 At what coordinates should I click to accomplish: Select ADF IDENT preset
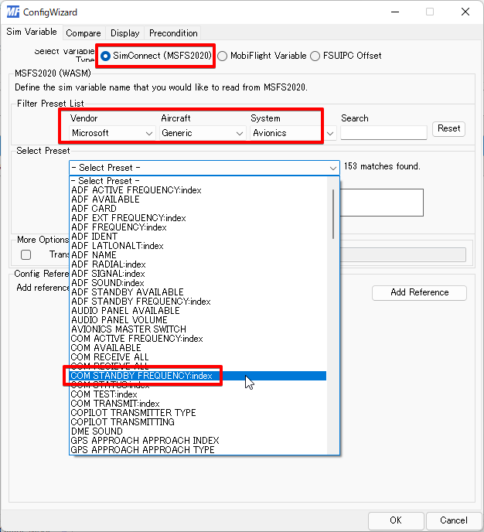coord(198,236)
